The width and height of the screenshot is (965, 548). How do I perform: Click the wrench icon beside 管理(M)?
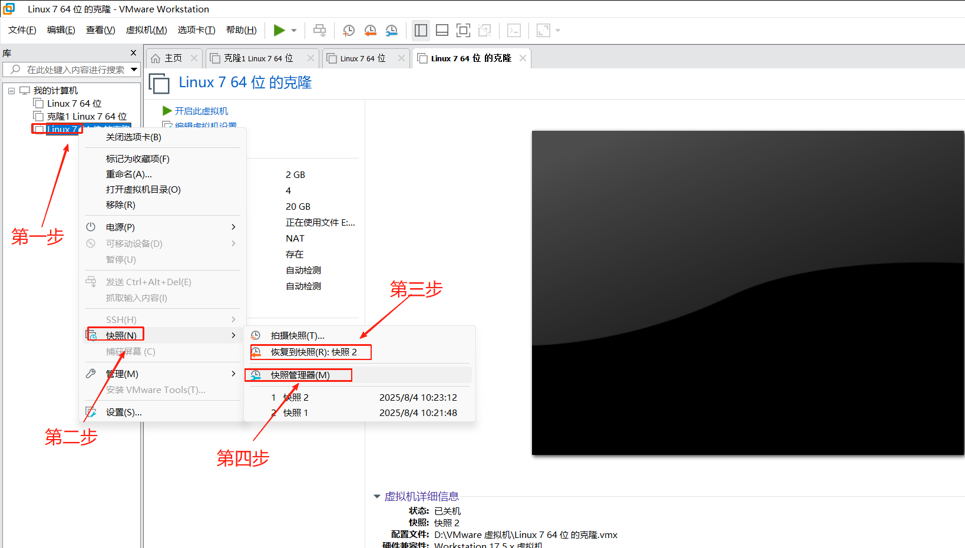(x=91, y=374)
